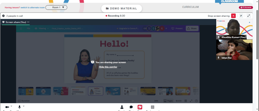259x111 pixels.
Task: Open the Background effects icon
Action: coord(153,107)
